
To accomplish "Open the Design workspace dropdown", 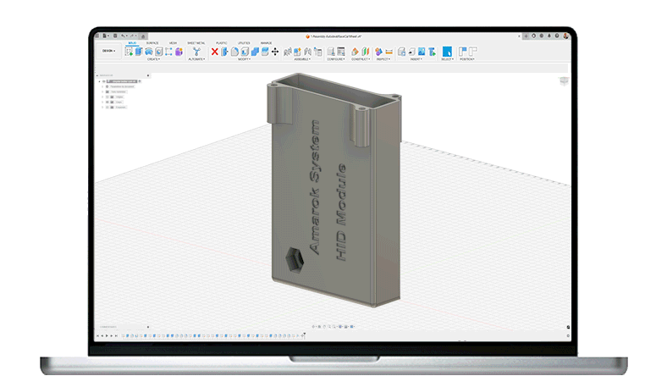I will coord(109,51).
